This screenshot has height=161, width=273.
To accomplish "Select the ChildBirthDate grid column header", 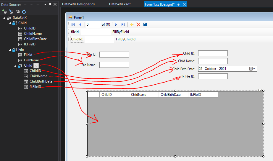I will 173,95.
